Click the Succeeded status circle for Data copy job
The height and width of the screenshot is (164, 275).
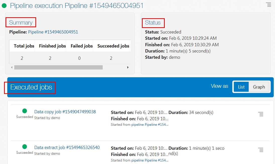24,110
